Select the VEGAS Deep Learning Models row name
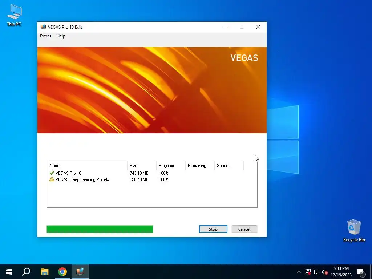Image resolution: width=372 pixels, height=279 pixels. click(82, 179)
